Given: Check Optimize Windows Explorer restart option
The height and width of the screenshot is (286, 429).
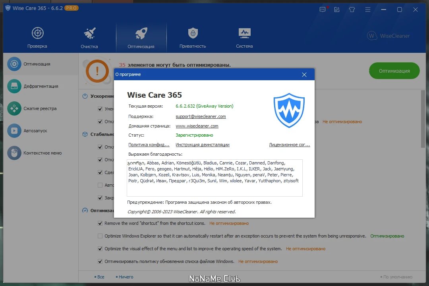Looking at the screenshot, I should tap(100, 236).
